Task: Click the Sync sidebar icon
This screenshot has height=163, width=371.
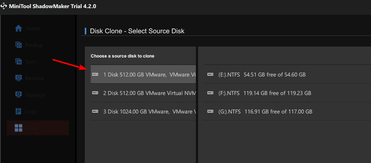Action: [18, 62]
